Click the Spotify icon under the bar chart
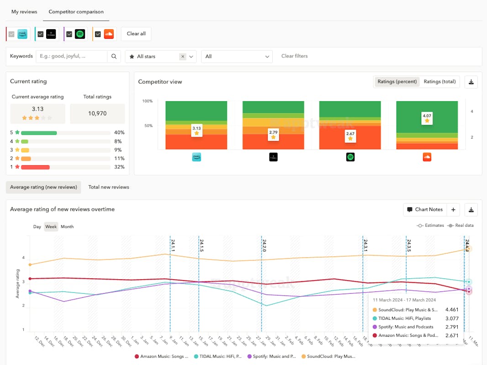487x365 pixels. click(x=350, y=157)
